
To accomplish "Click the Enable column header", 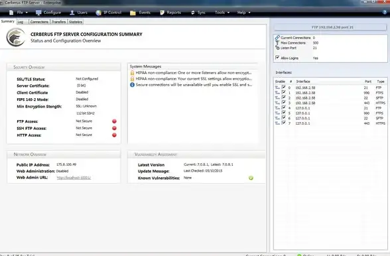I will pyautogui.click(x=280, y=82).
